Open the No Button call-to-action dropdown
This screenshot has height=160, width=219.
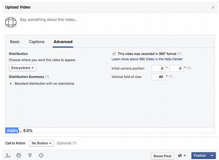(41, 143)
